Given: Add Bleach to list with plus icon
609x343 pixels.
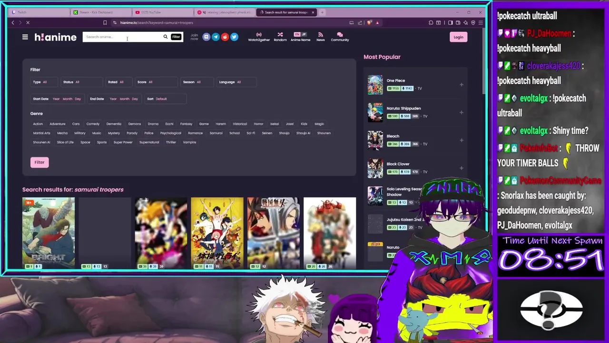Looking at the screenshot, I should coord(461,140).
